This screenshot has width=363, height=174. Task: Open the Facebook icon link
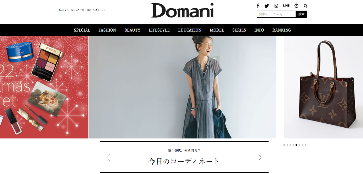pyautogui.click(x=258, y=6)
